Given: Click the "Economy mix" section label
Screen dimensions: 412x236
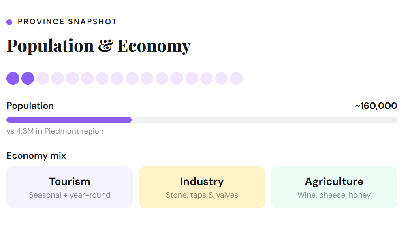Looking at the screenshot, I should pyautogui.click(x=36, y=156).
